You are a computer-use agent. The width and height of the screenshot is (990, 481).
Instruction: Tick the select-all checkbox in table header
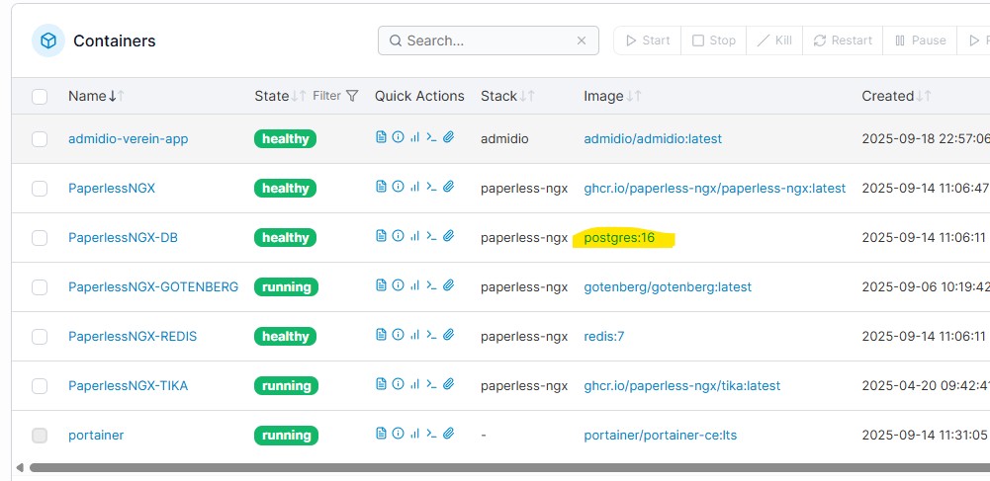tap(40, 97)
